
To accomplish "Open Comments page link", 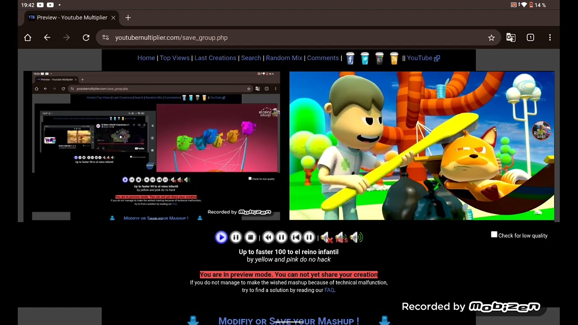I will [x=323, y=58].
